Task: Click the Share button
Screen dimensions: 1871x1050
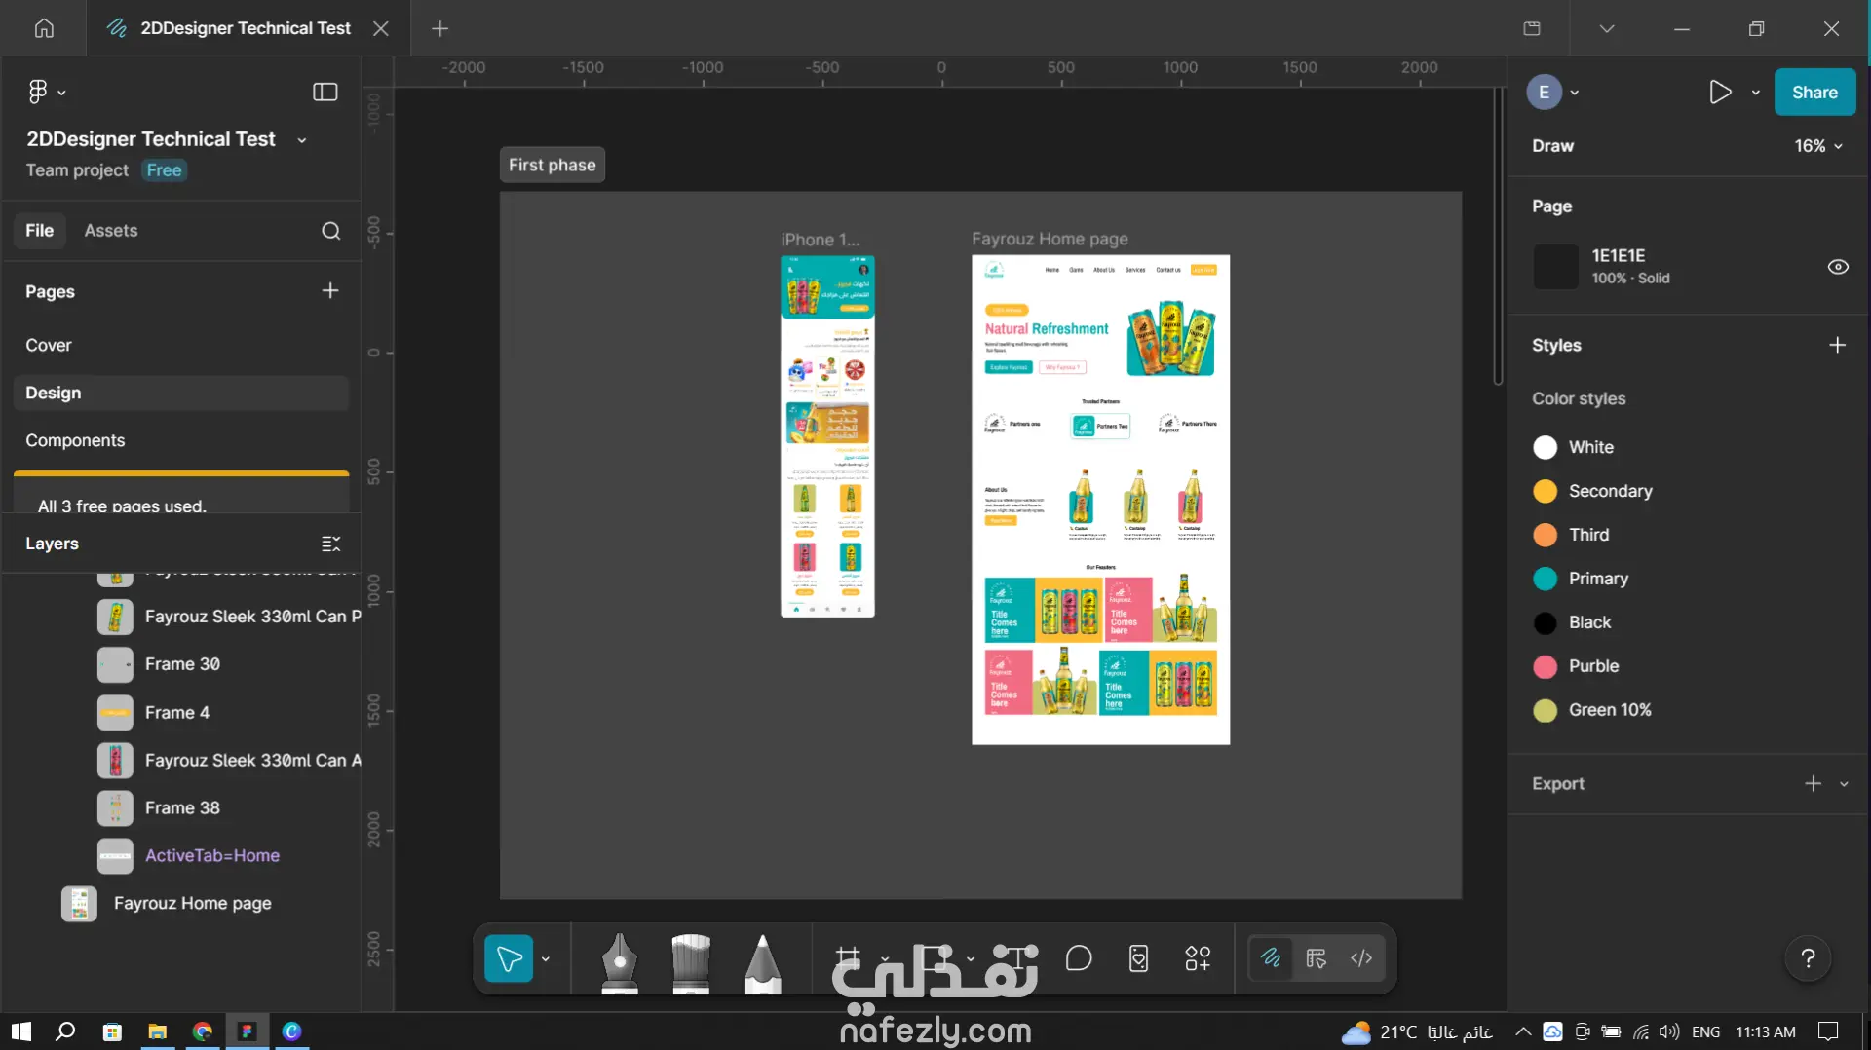Action: pyautogui.click(x=1814, y=93)
